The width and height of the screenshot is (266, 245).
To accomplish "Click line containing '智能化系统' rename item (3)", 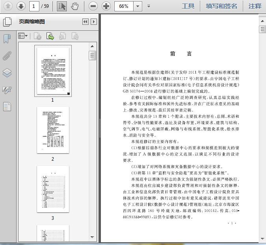I will click(x=180, y=173).
